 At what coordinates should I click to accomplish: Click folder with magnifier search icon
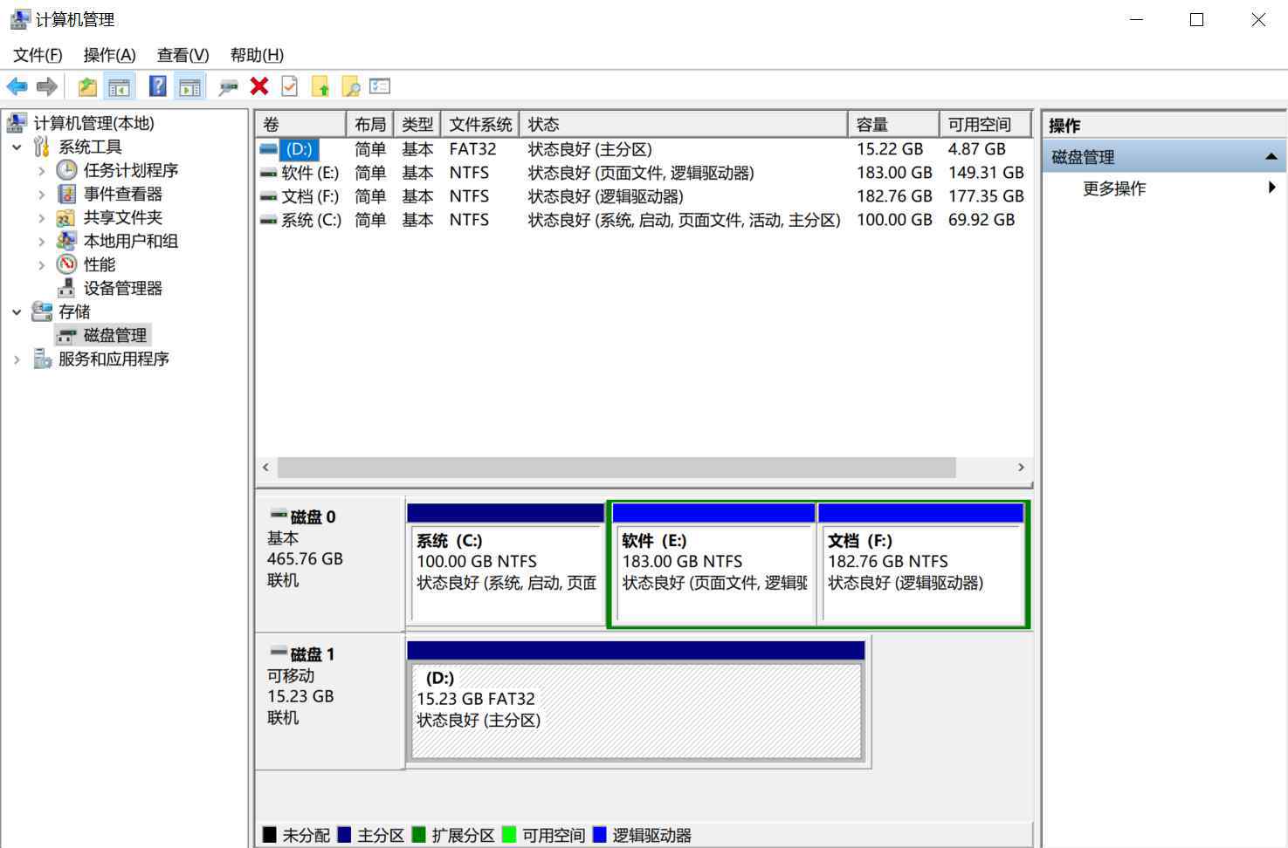350,86
